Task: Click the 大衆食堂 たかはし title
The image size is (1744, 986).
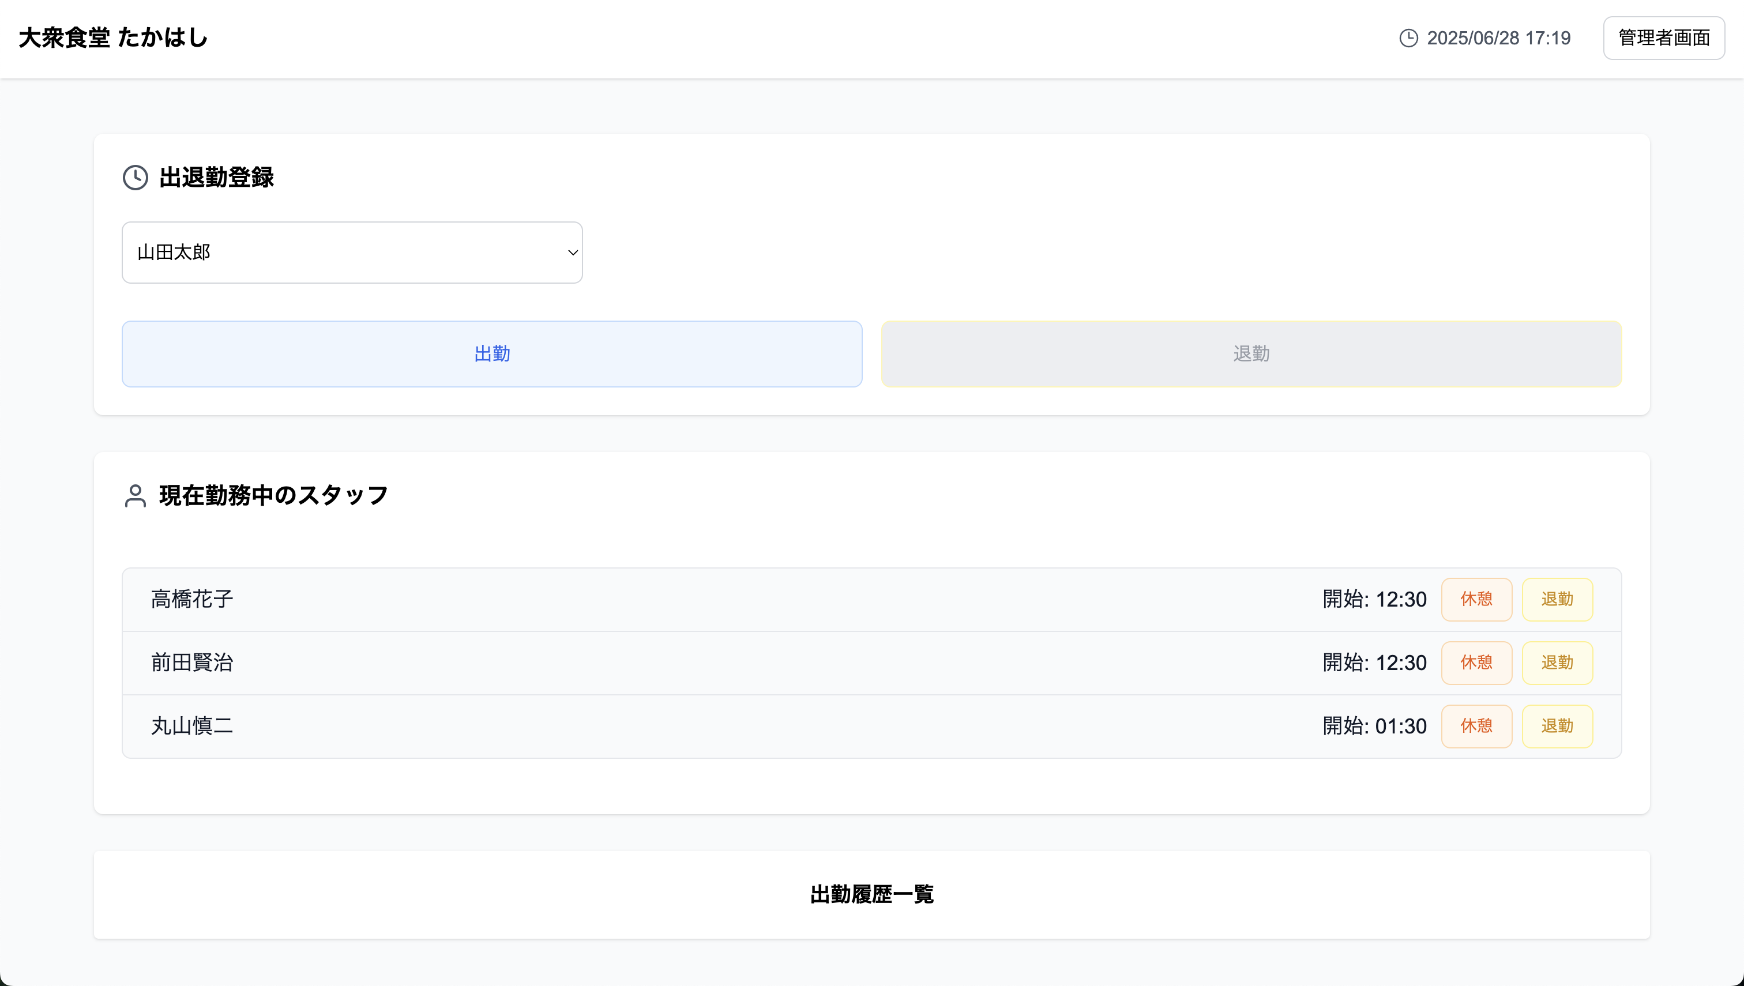Action: point(114,38)
